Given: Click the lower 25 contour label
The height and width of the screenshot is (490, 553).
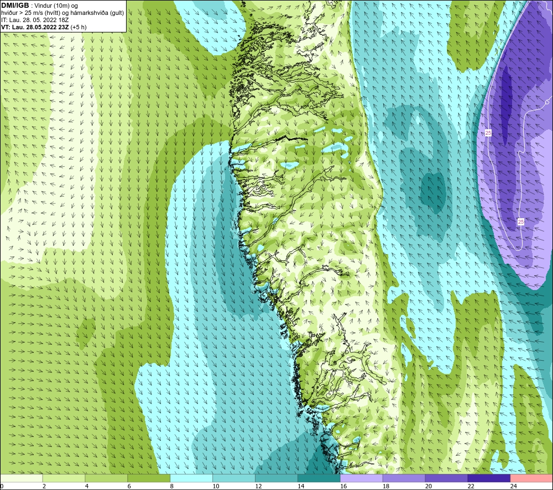Looking at the screenshot, I should coord(520,222).
